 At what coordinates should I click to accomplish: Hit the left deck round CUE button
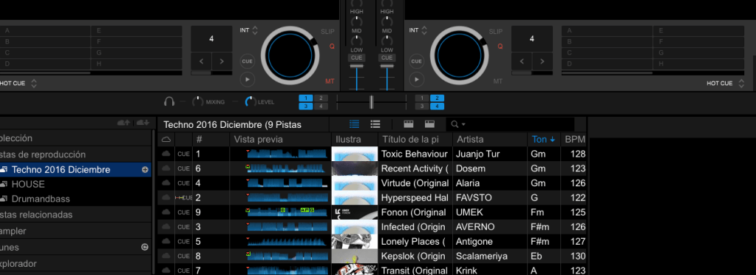click(x=248, y=61)
